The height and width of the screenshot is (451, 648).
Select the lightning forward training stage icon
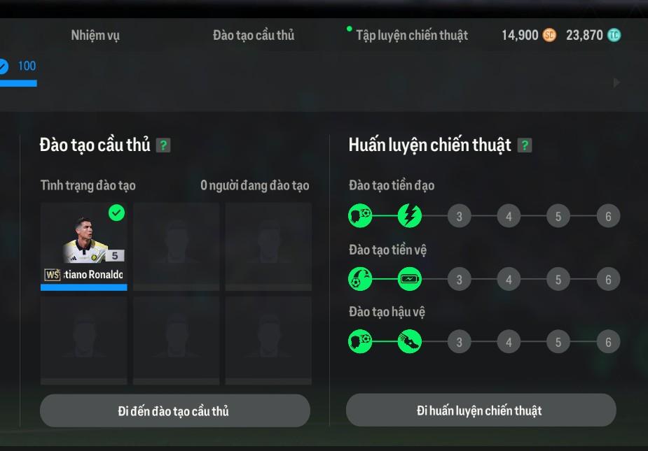pyautogui.click(x=409, y=216)
